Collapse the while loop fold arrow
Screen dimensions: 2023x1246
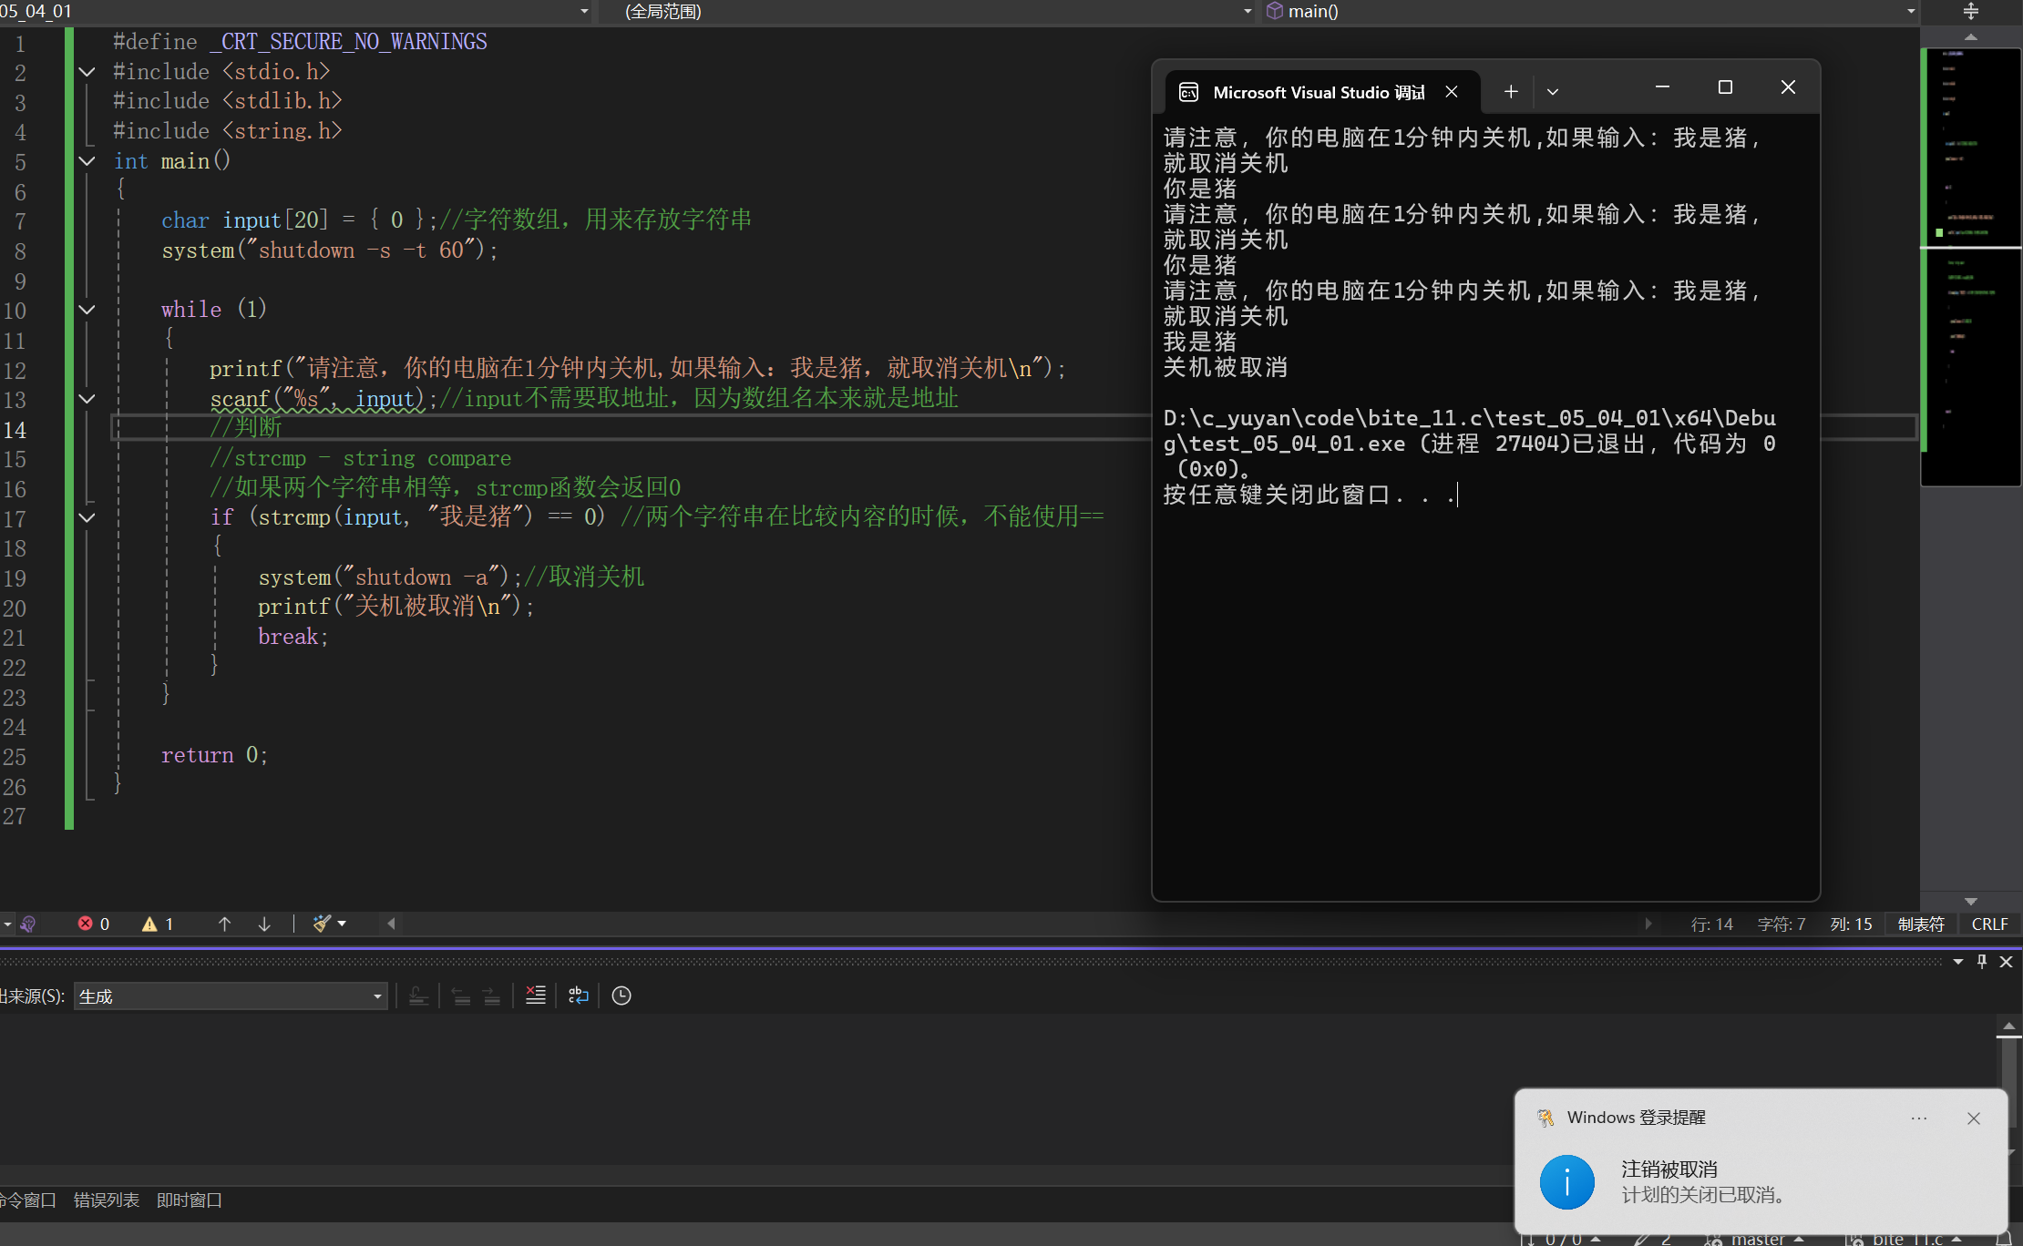click(x=87, y=310)
